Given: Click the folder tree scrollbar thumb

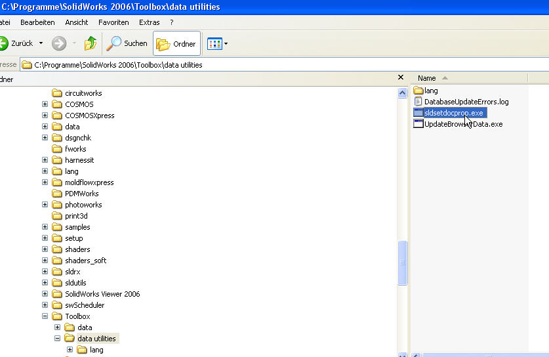Looking at the screenshot, I should point(402,262).
